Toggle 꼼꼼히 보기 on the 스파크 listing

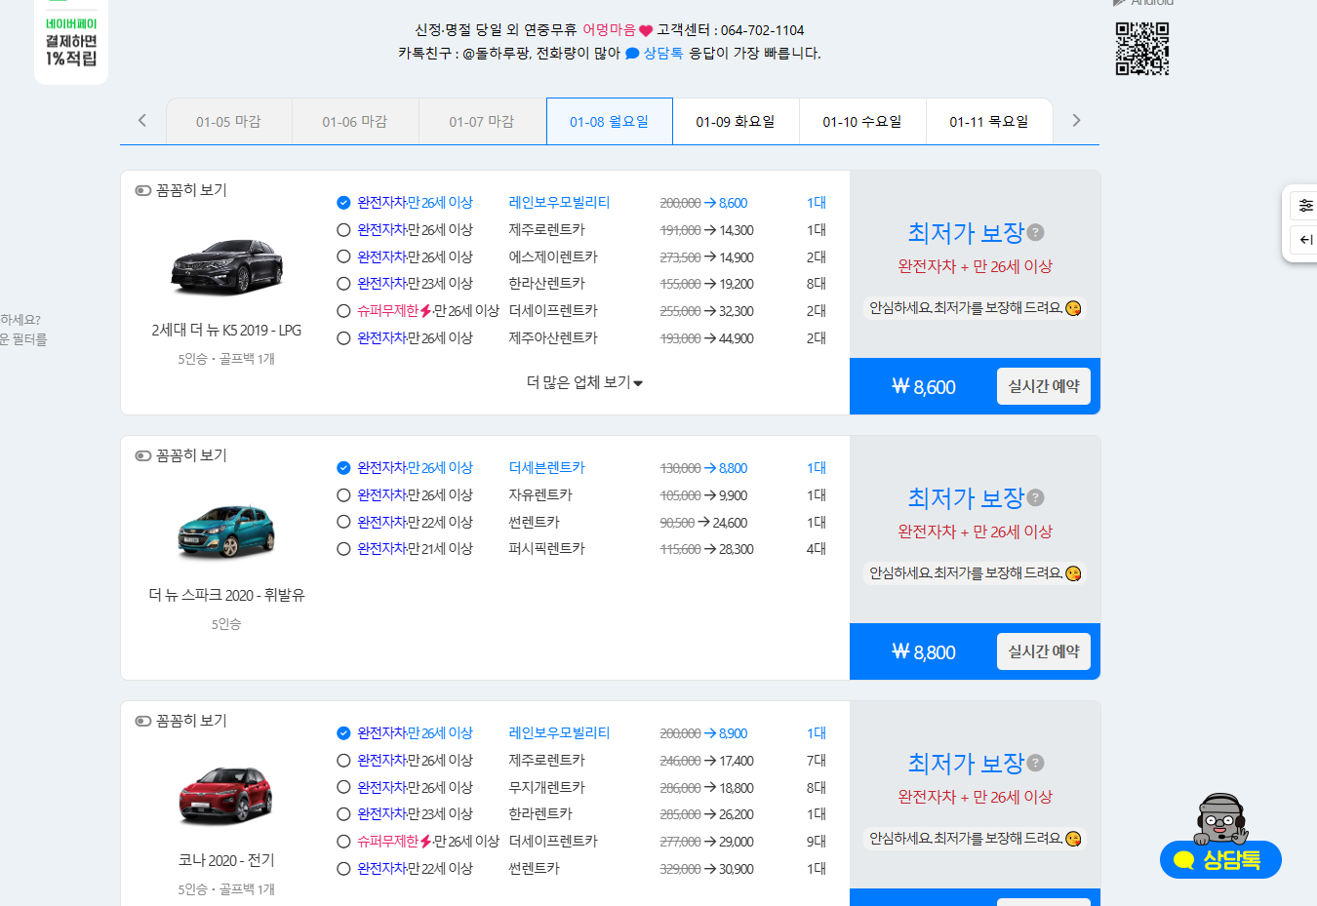[x=142, y=454]
